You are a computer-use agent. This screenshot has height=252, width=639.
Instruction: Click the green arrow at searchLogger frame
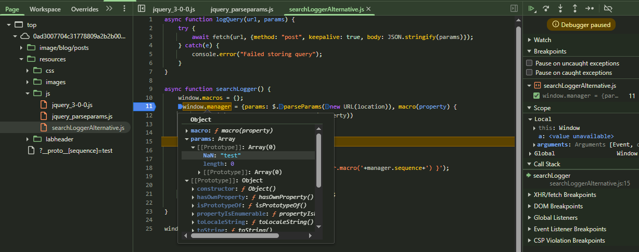pos(529,176)
